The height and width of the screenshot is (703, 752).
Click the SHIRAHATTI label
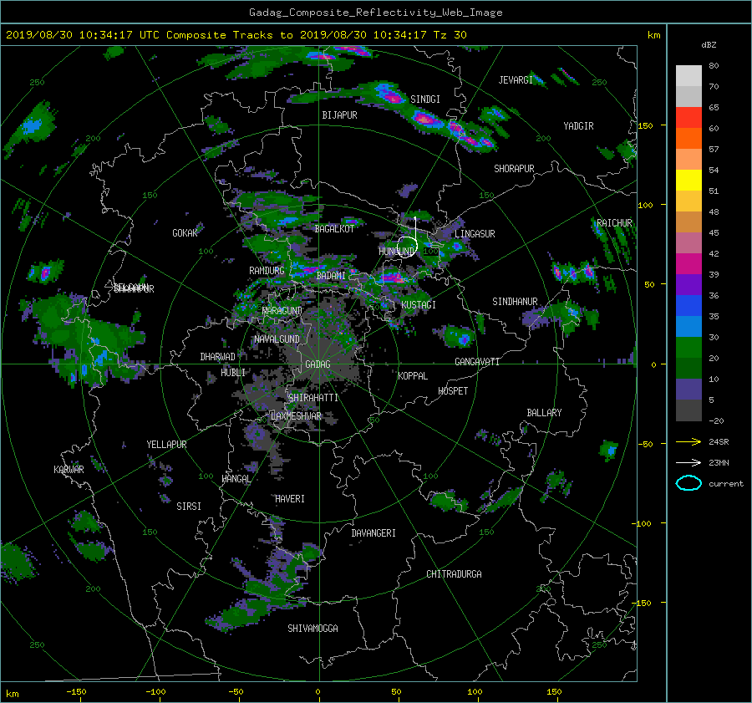click(x=313, y=398)
